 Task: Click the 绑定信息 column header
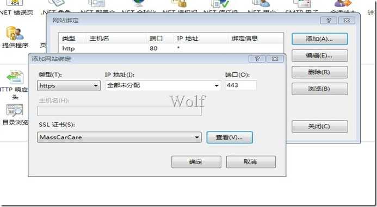click(255, 38)
